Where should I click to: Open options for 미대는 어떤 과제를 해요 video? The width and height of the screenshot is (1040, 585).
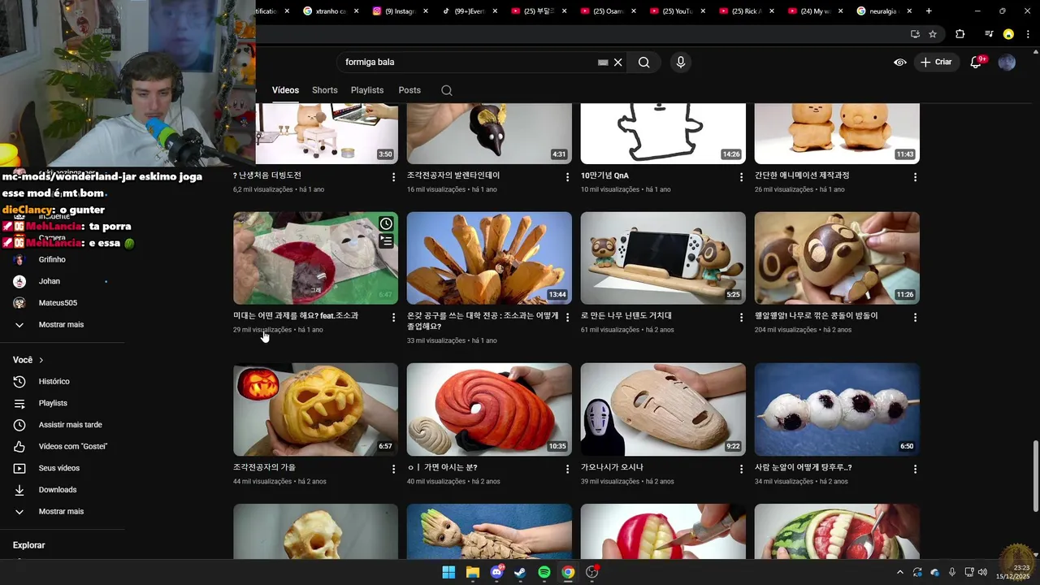point(393,318)
